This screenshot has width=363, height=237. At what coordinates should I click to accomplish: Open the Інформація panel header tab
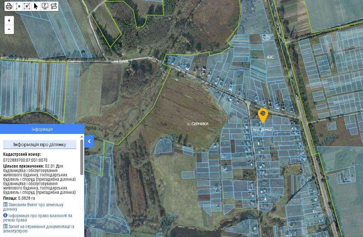[42, 129]
